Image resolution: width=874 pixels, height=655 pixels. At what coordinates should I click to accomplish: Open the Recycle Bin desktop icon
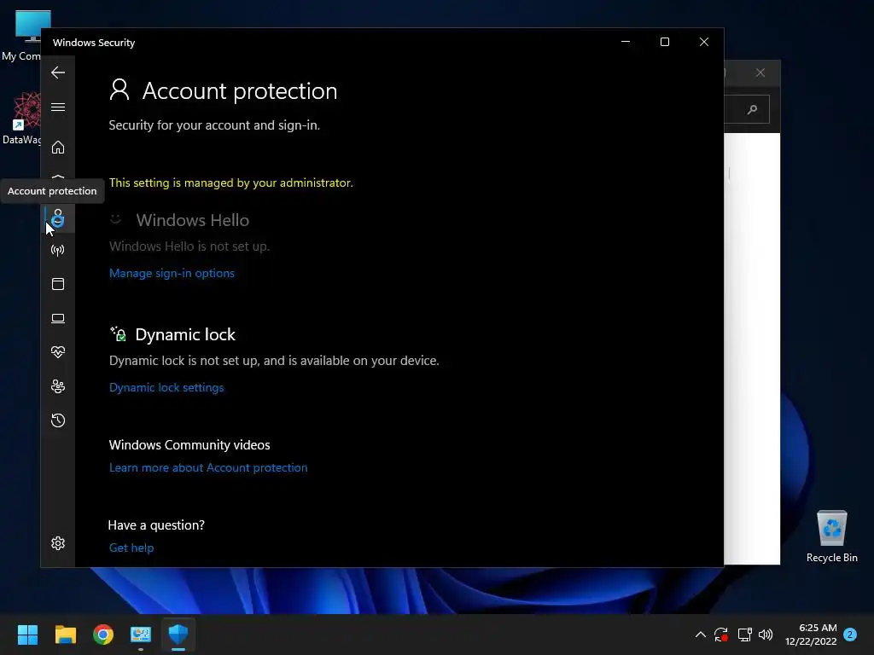(831, 536)
